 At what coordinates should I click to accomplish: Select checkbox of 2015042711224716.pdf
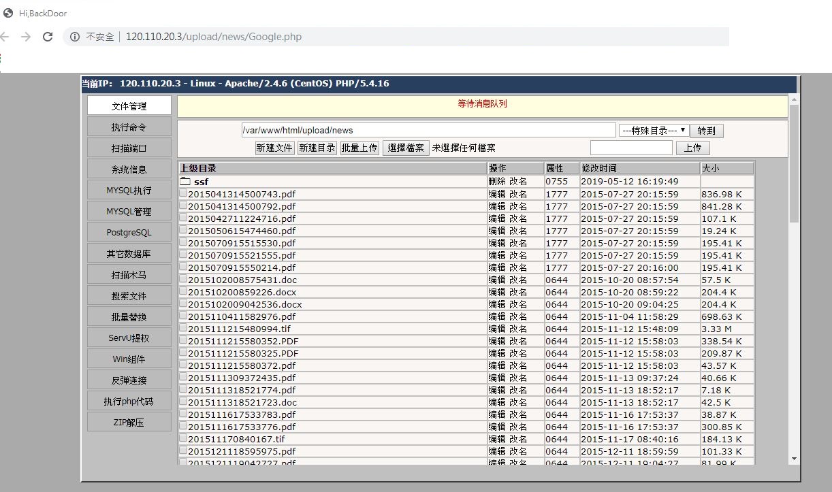click(183, 218)
